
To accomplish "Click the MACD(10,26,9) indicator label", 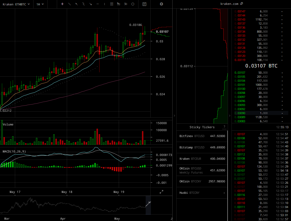I will [x=14, y=151].
